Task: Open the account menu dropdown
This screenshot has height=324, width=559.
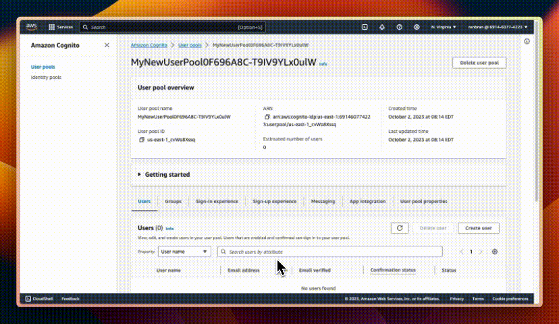Action: pyautogui.click(x=498, y=27)
